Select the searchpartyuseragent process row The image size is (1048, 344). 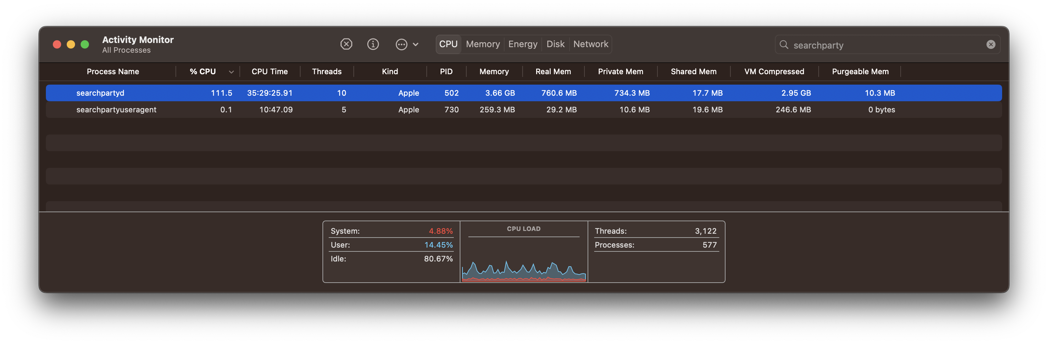coord(524,110)
